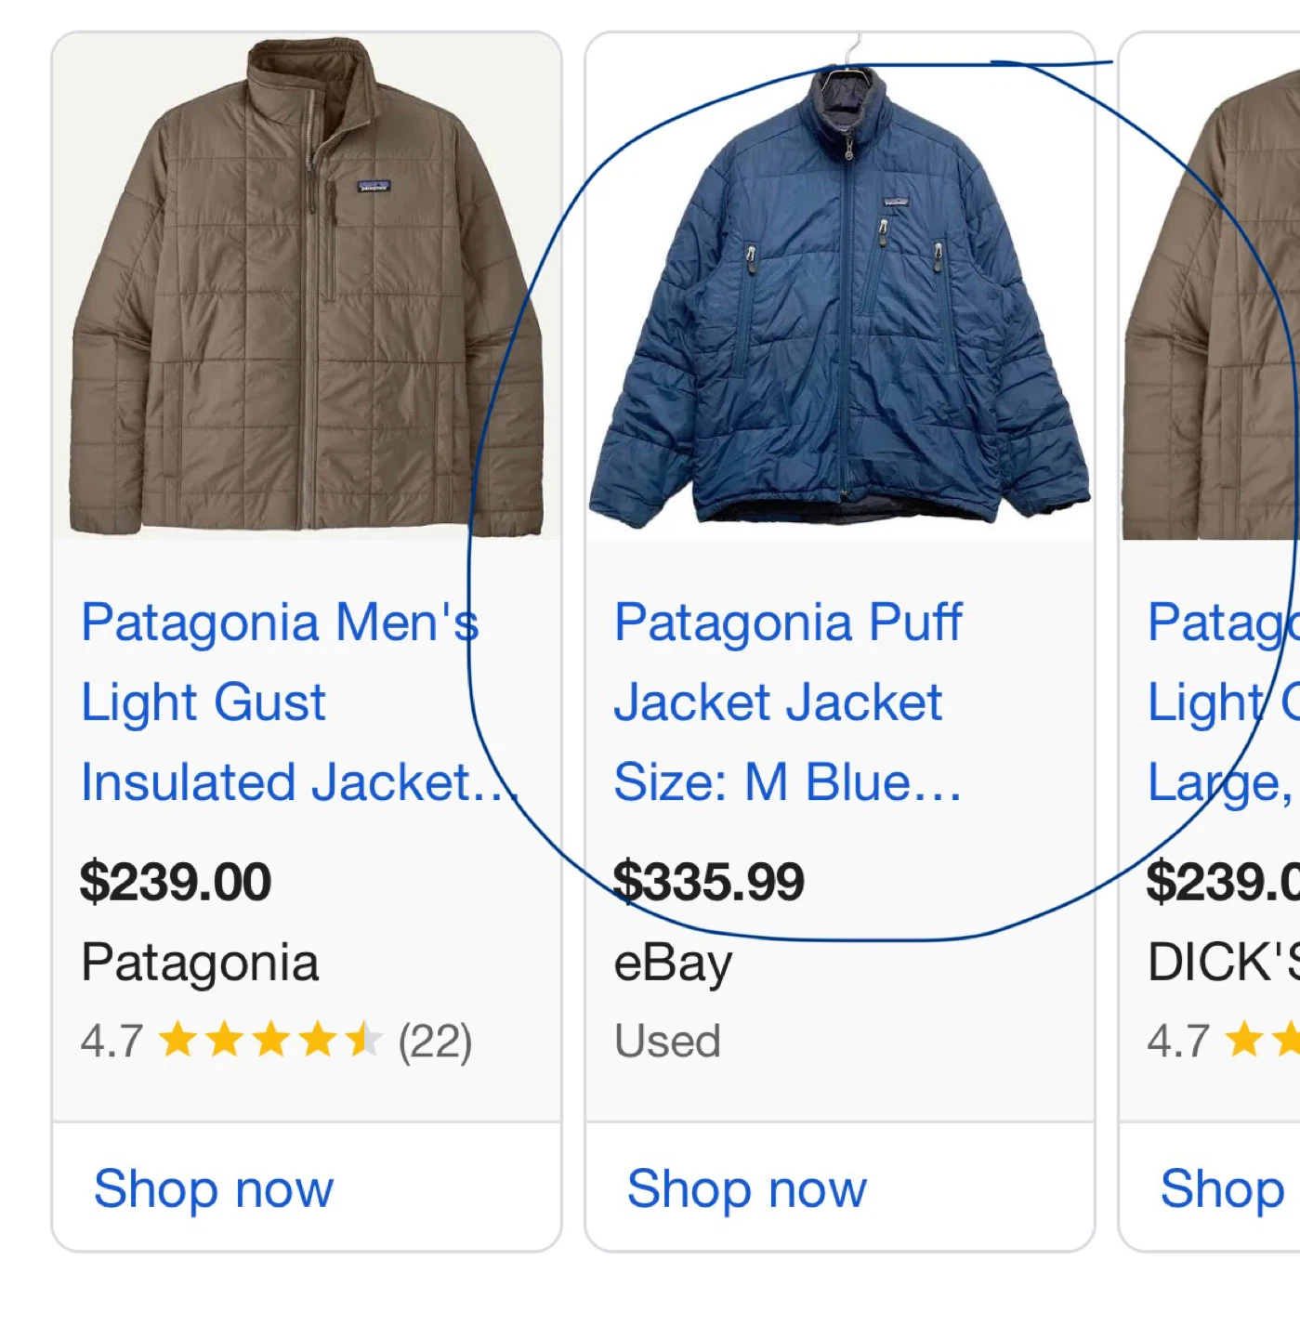1300x1338 pixels.
Task: Open the brown Light Gust jacket image
Action: [x=307, y=288]
